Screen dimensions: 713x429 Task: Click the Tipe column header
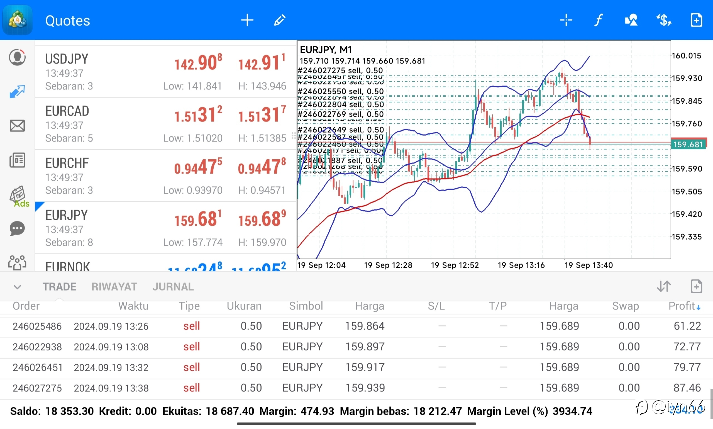pyautogui.click(x=189, y=306)
